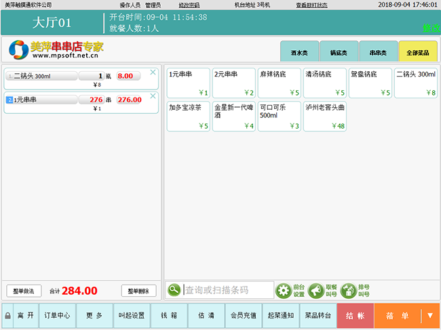
Task: Click 查看厨打状态 link
Action: tap(312, 5)
